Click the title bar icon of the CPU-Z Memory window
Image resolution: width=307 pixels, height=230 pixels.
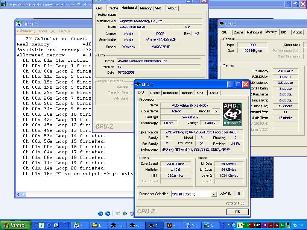[222, 24]
